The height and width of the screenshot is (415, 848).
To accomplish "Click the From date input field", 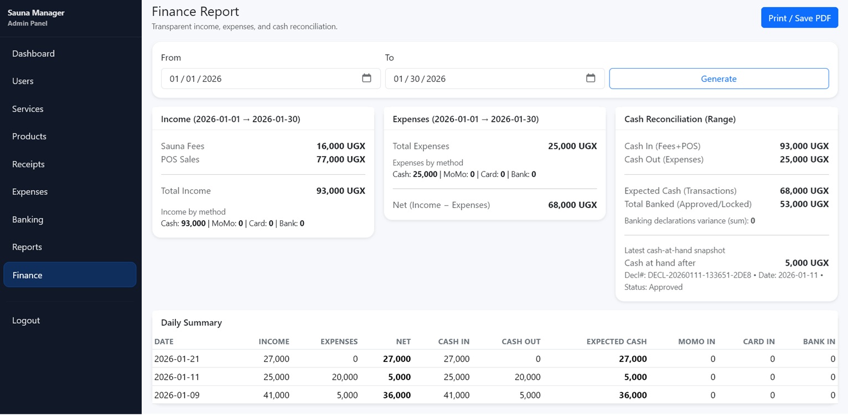I will tap(260, 79).
